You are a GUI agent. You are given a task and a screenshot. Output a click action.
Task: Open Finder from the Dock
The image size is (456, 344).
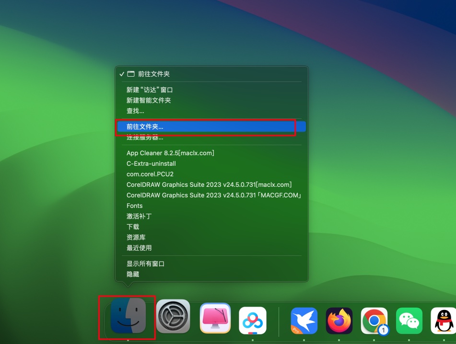[127, 317]
